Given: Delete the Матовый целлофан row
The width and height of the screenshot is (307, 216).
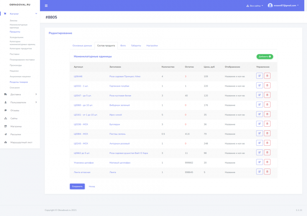Looking at the screenshot, I should pyautogui.click(x=267, y=162).
